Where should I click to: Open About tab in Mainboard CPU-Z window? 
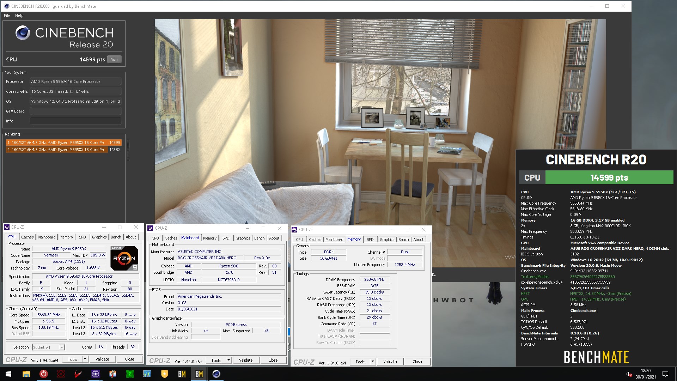274,238
